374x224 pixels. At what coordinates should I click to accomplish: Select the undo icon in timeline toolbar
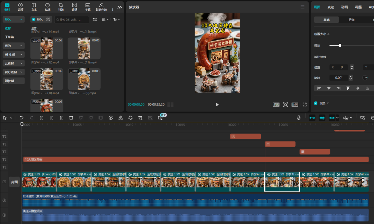pos(21,118)
